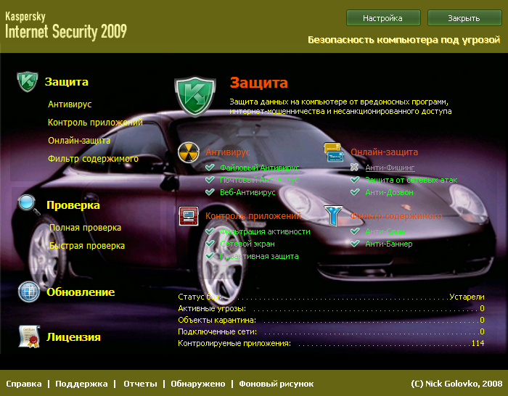Click the Веб-Антивирус label

247,192
